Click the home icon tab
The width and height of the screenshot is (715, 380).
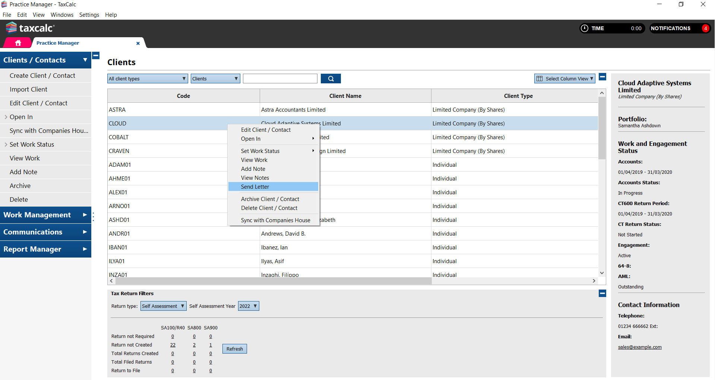pos(18,43)
